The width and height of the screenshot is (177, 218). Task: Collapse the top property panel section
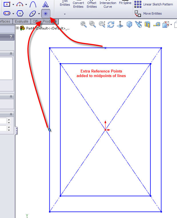[x=11, y=54]
